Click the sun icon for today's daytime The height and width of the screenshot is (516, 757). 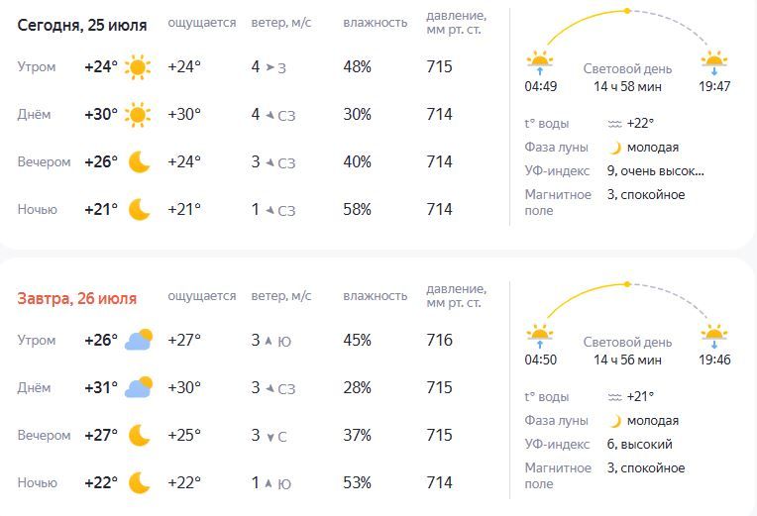coord(138,115)
